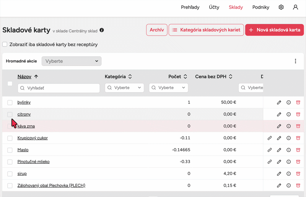Show info for Maslo row
306x197 pixels.
289,150
